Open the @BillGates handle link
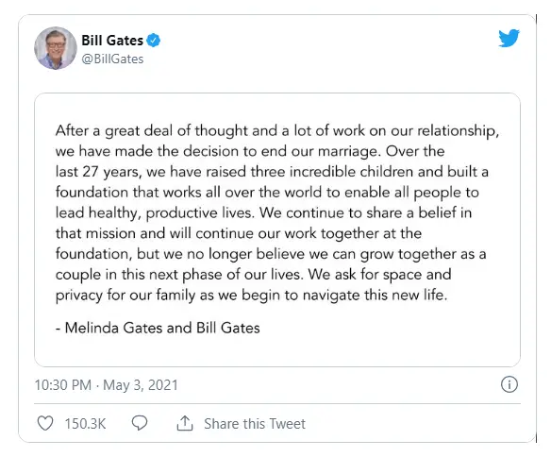This screenshot has width=551, height=457. point(113,59)
